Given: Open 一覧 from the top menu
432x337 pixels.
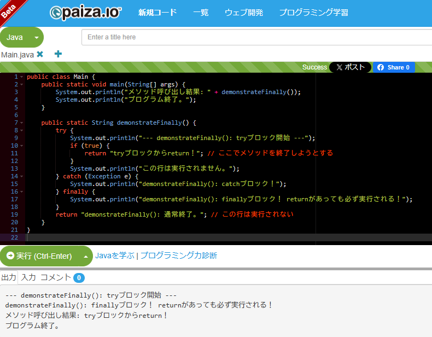Looking at the screenshot, I should point(201,13).
